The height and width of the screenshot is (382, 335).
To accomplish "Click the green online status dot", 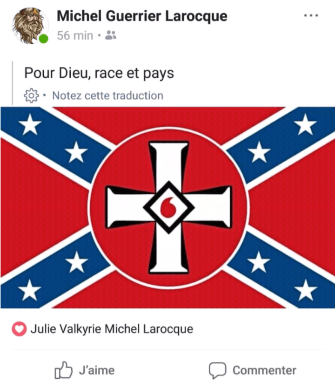I will tap(44, 39).
